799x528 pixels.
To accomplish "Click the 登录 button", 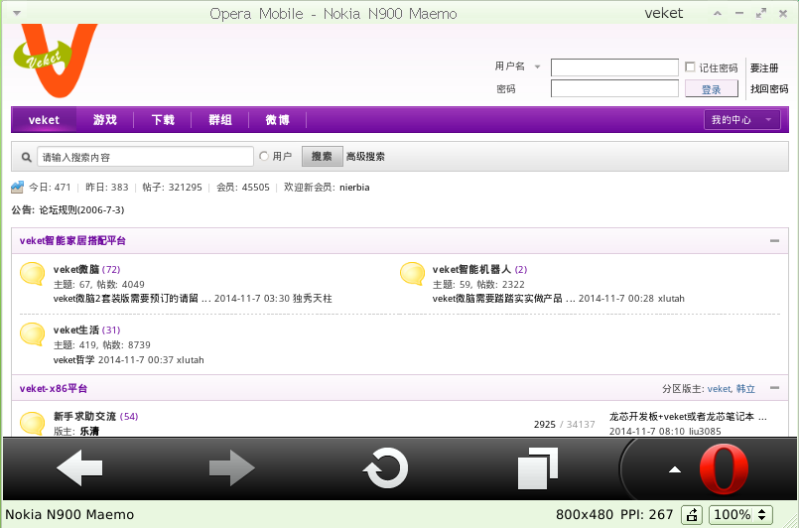I will [712, 88].
